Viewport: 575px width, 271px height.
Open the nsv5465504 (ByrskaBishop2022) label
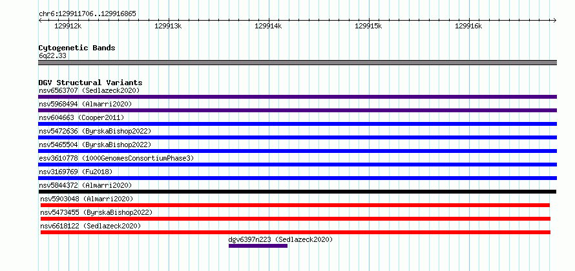[95, 145]
